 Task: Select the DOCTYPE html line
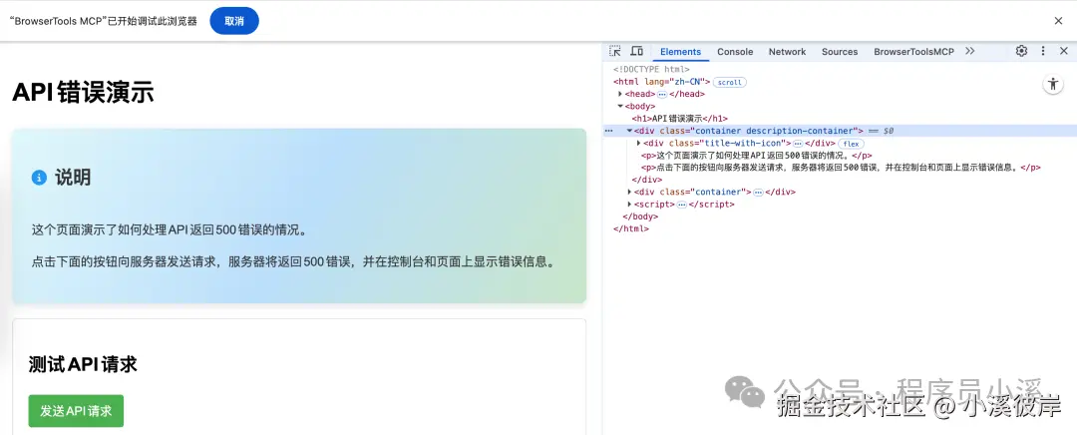point(651,70)
